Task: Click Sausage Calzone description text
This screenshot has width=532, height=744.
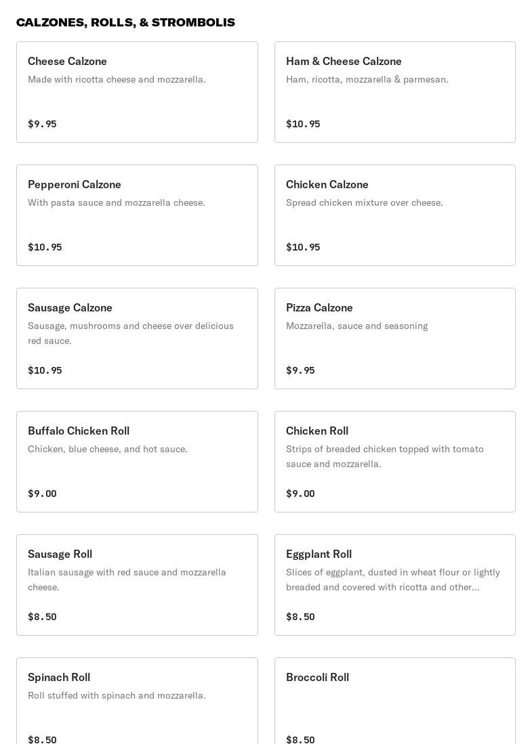Action: point(131,333)
